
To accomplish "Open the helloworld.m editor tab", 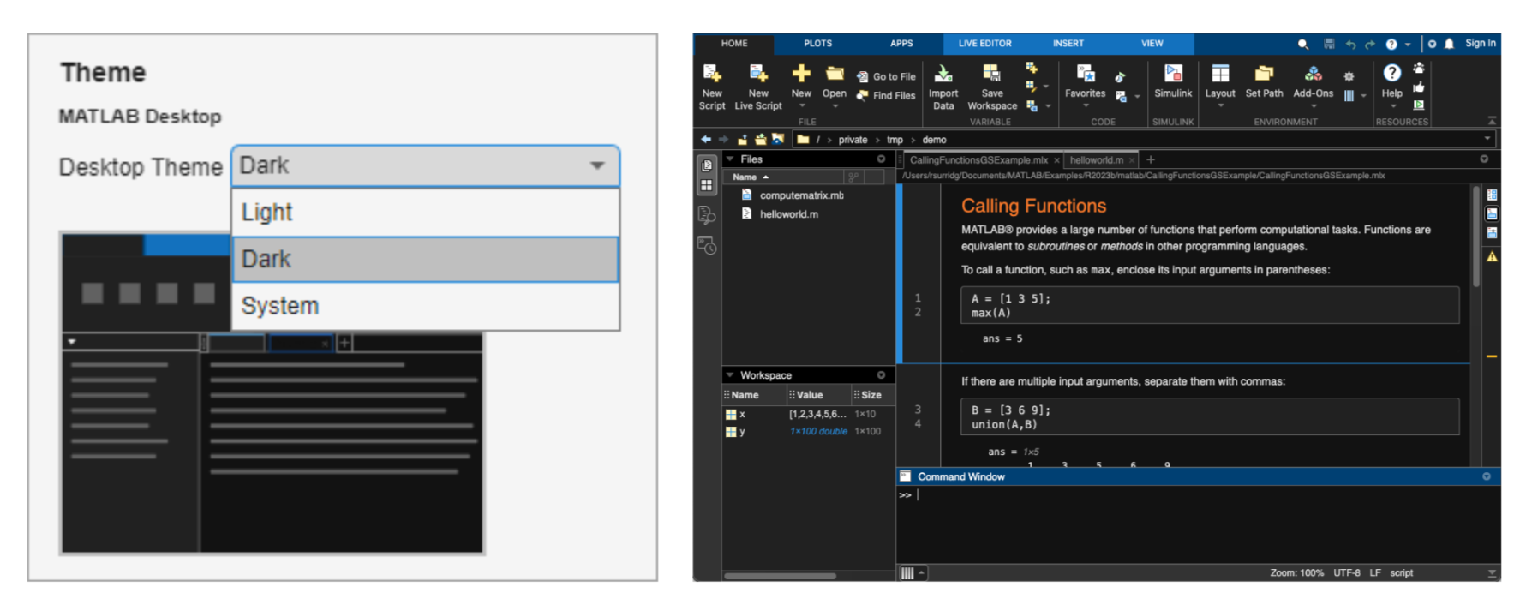I will coord(1097,160).
